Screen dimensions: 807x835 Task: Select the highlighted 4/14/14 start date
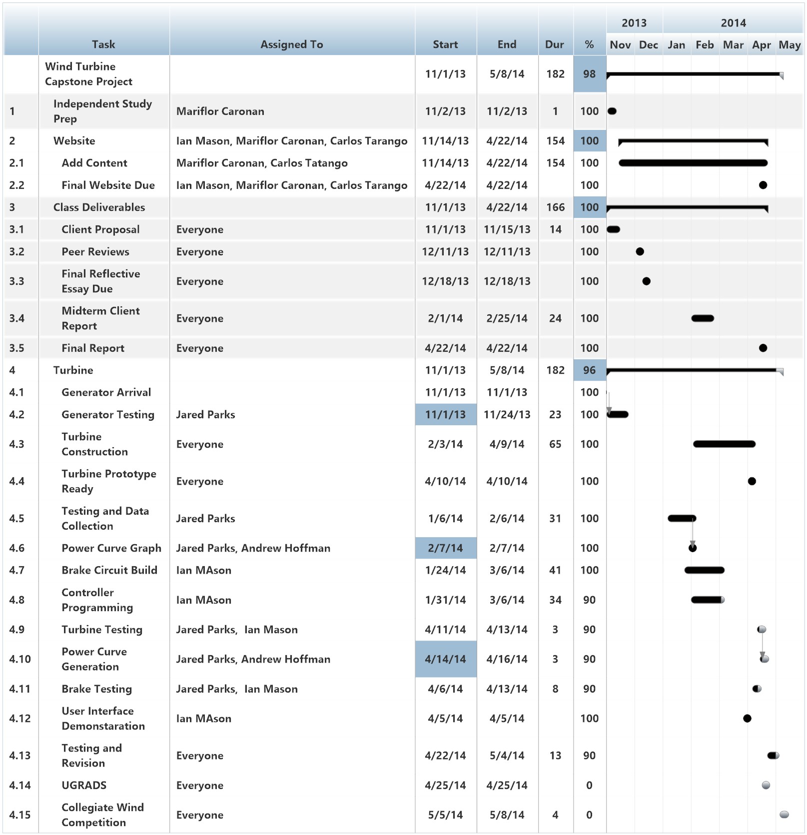(446, 659)
